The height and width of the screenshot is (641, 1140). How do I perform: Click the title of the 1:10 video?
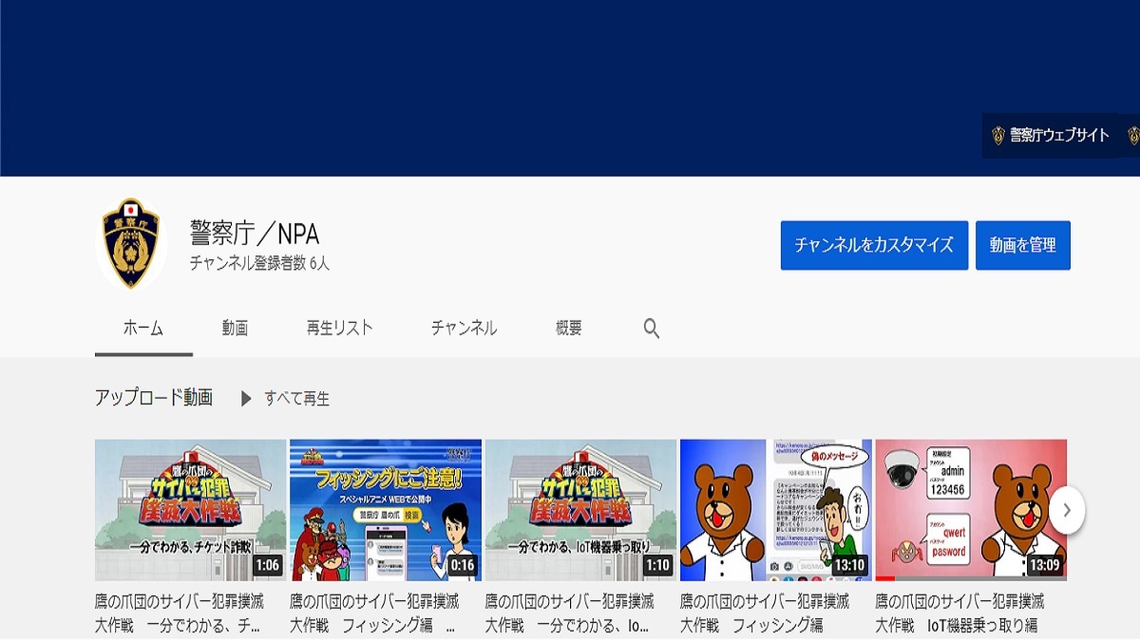[570, 613]
